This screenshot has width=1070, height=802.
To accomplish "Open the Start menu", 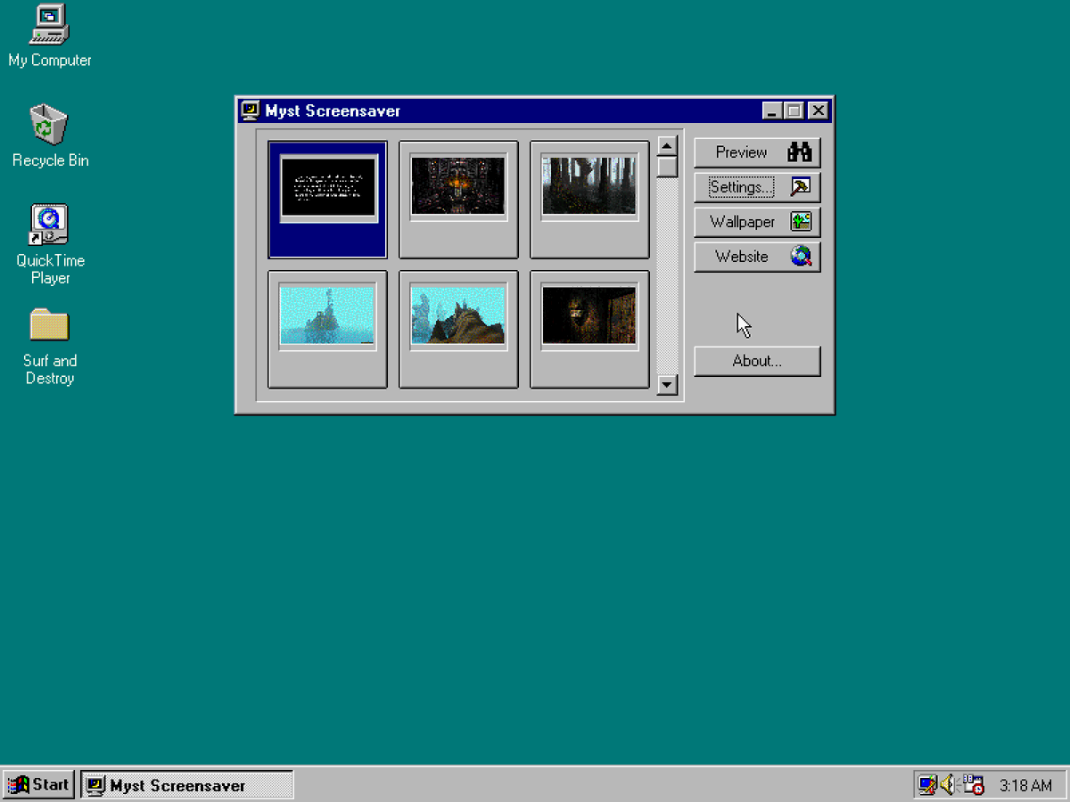I will [x=38, y=785].
